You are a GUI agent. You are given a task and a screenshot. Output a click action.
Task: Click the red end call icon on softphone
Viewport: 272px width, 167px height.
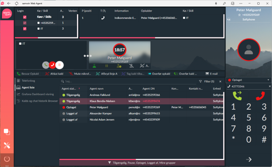tap(260, 96)
